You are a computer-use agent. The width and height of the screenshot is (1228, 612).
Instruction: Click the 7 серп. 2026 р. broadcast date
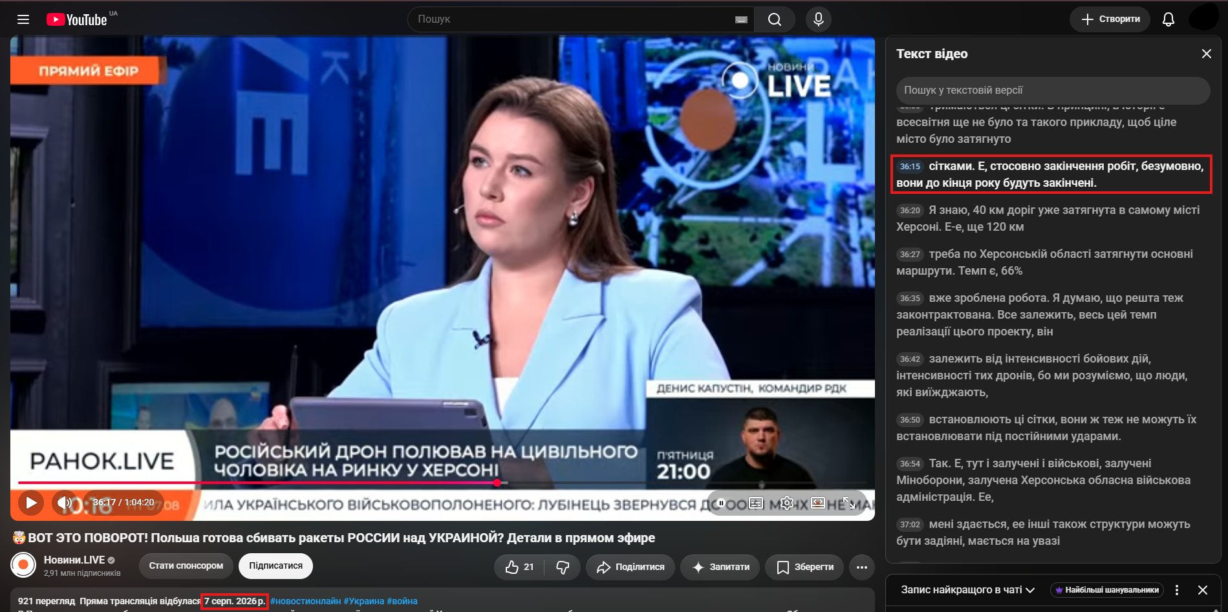235,601
